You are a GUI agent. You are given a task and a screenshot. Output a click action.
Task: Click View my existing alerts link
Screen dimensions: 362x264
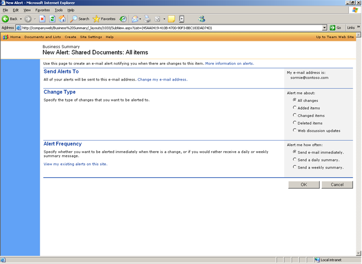[76, 164]
